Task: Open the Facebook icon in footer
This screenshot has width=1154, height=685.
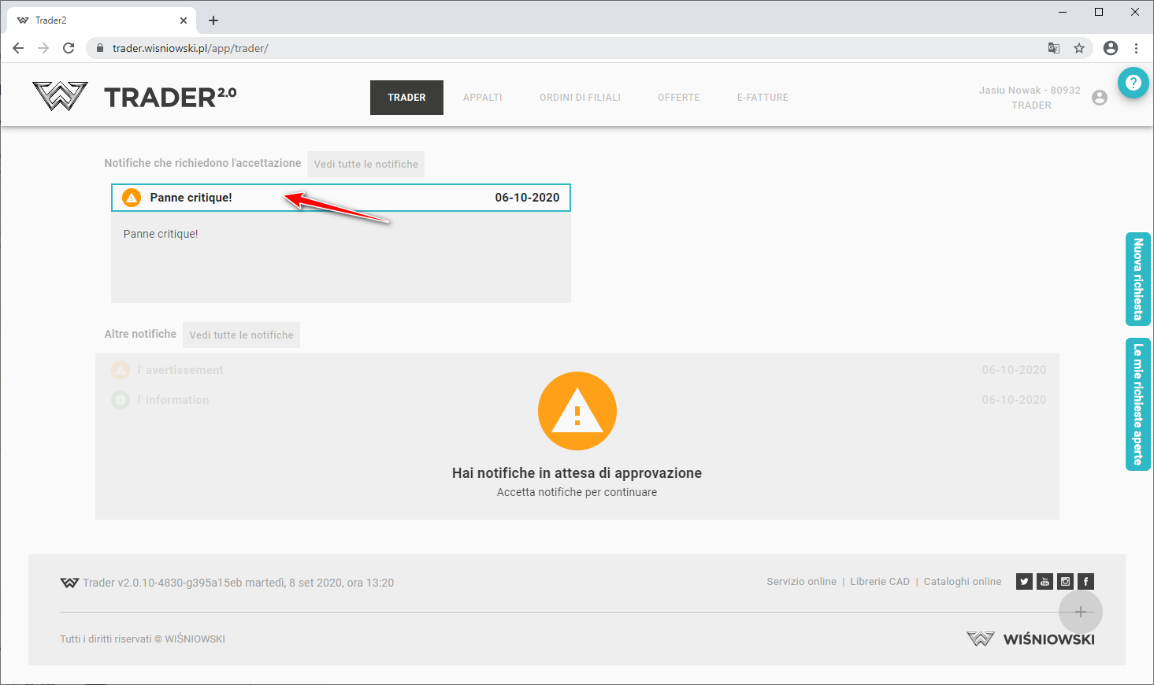Action: coord(1085,582)
